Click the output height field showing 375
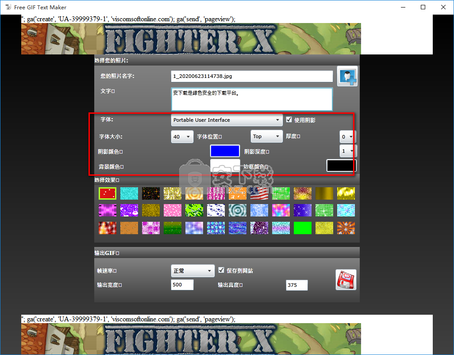 point(297,285)
